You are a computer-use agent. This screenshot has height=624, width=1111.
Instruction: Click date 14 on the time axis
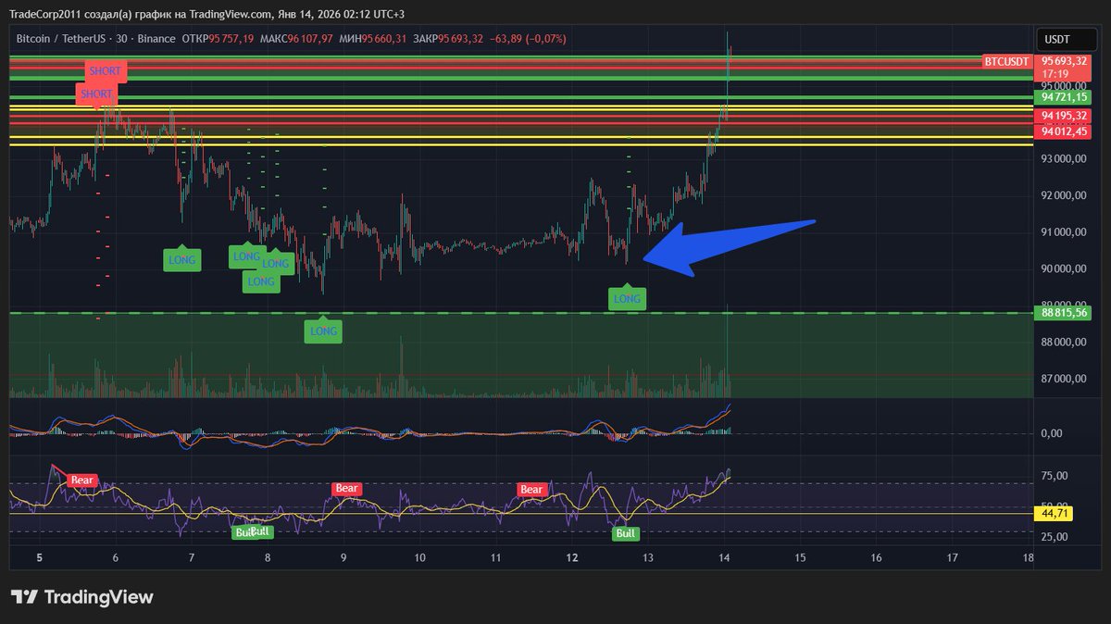724,557
